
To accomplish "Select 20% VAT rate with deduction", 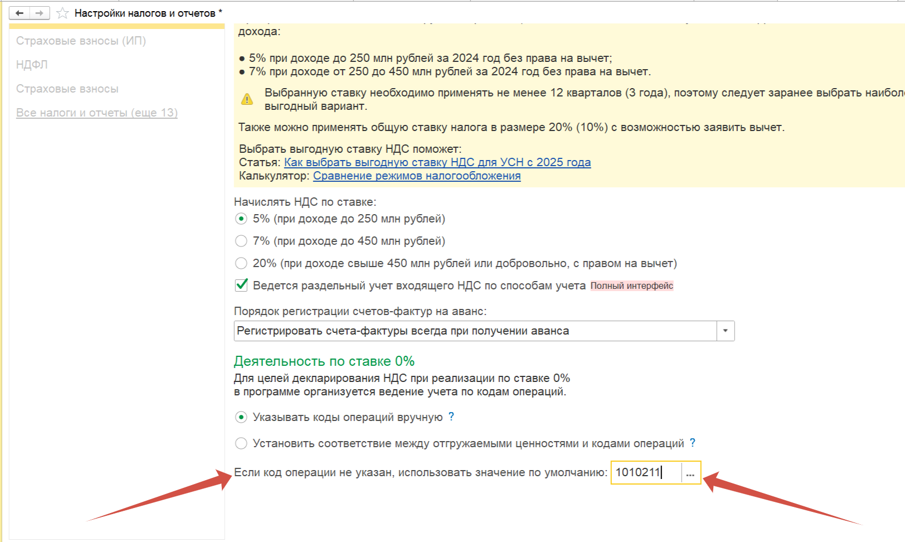I will [241, 263].
